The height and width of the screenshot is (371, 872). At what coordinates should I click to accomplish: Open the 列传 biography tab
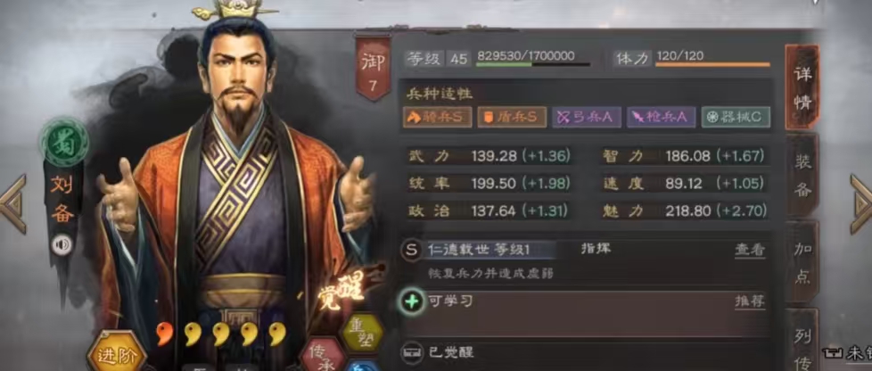click(x=802, y=339)
